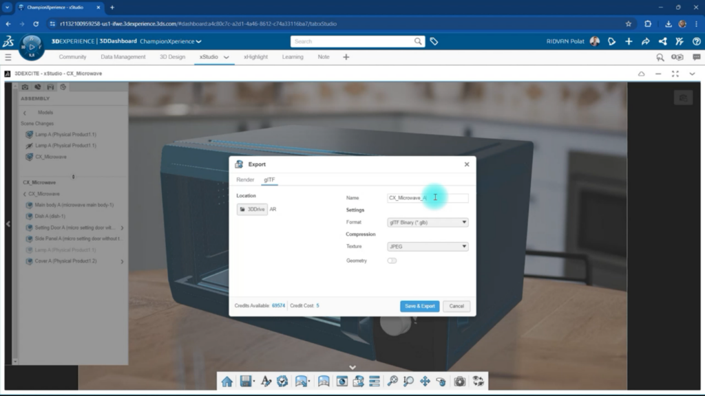Open the camera tab icon in the left panel
The width and height of the screenshot is (705, 396).
(x=25, y=87)
